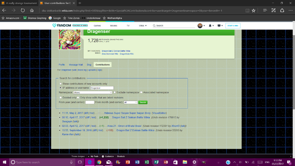295x166 pixels.
Task: Open Dragon Ball Z Dokkan Battle Wikia favorite
Action: coord(116,51)
